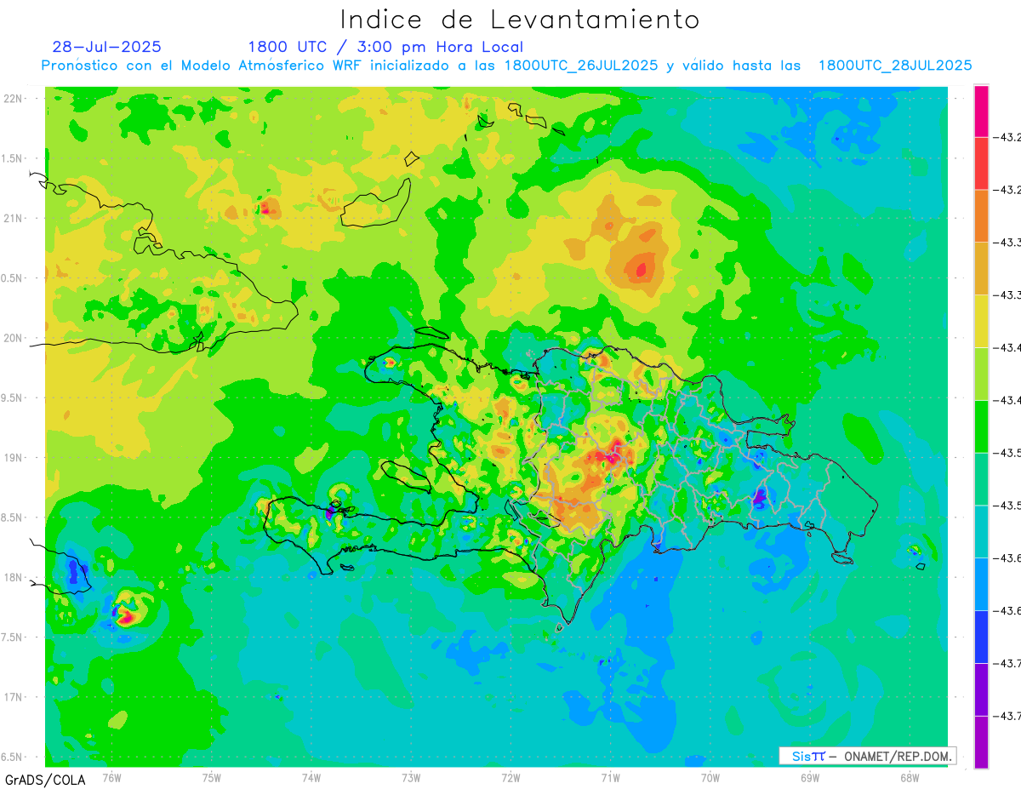Click the 19N latitude label
Screen dimensions: 1021x789
pyautogui.click(x=14, y=457)
